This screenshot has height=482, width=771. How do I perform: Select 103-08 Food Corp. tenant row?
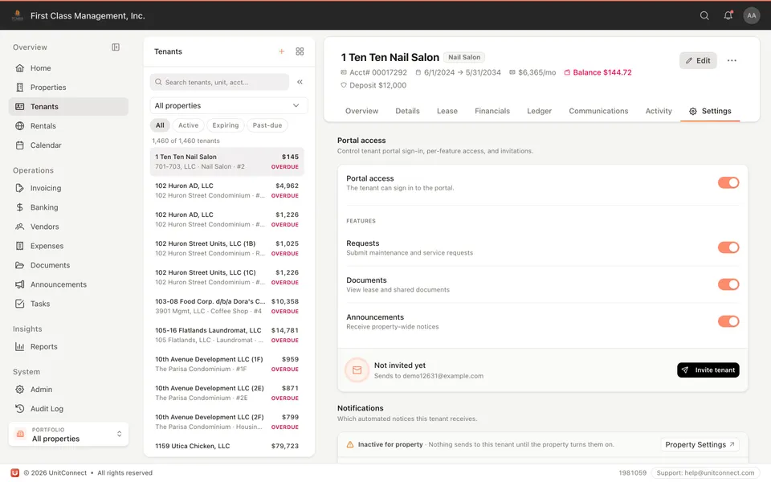click(x=226, y=306)
